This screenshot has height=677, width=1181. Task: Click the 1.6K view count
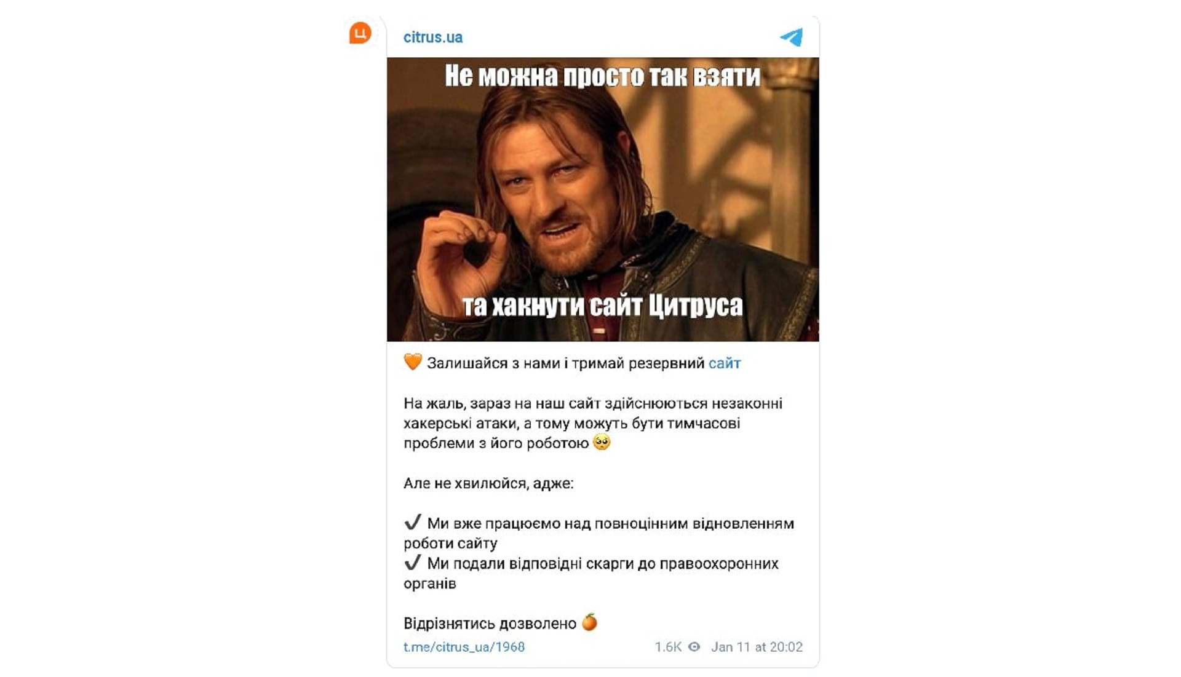(x=668, y=647)
